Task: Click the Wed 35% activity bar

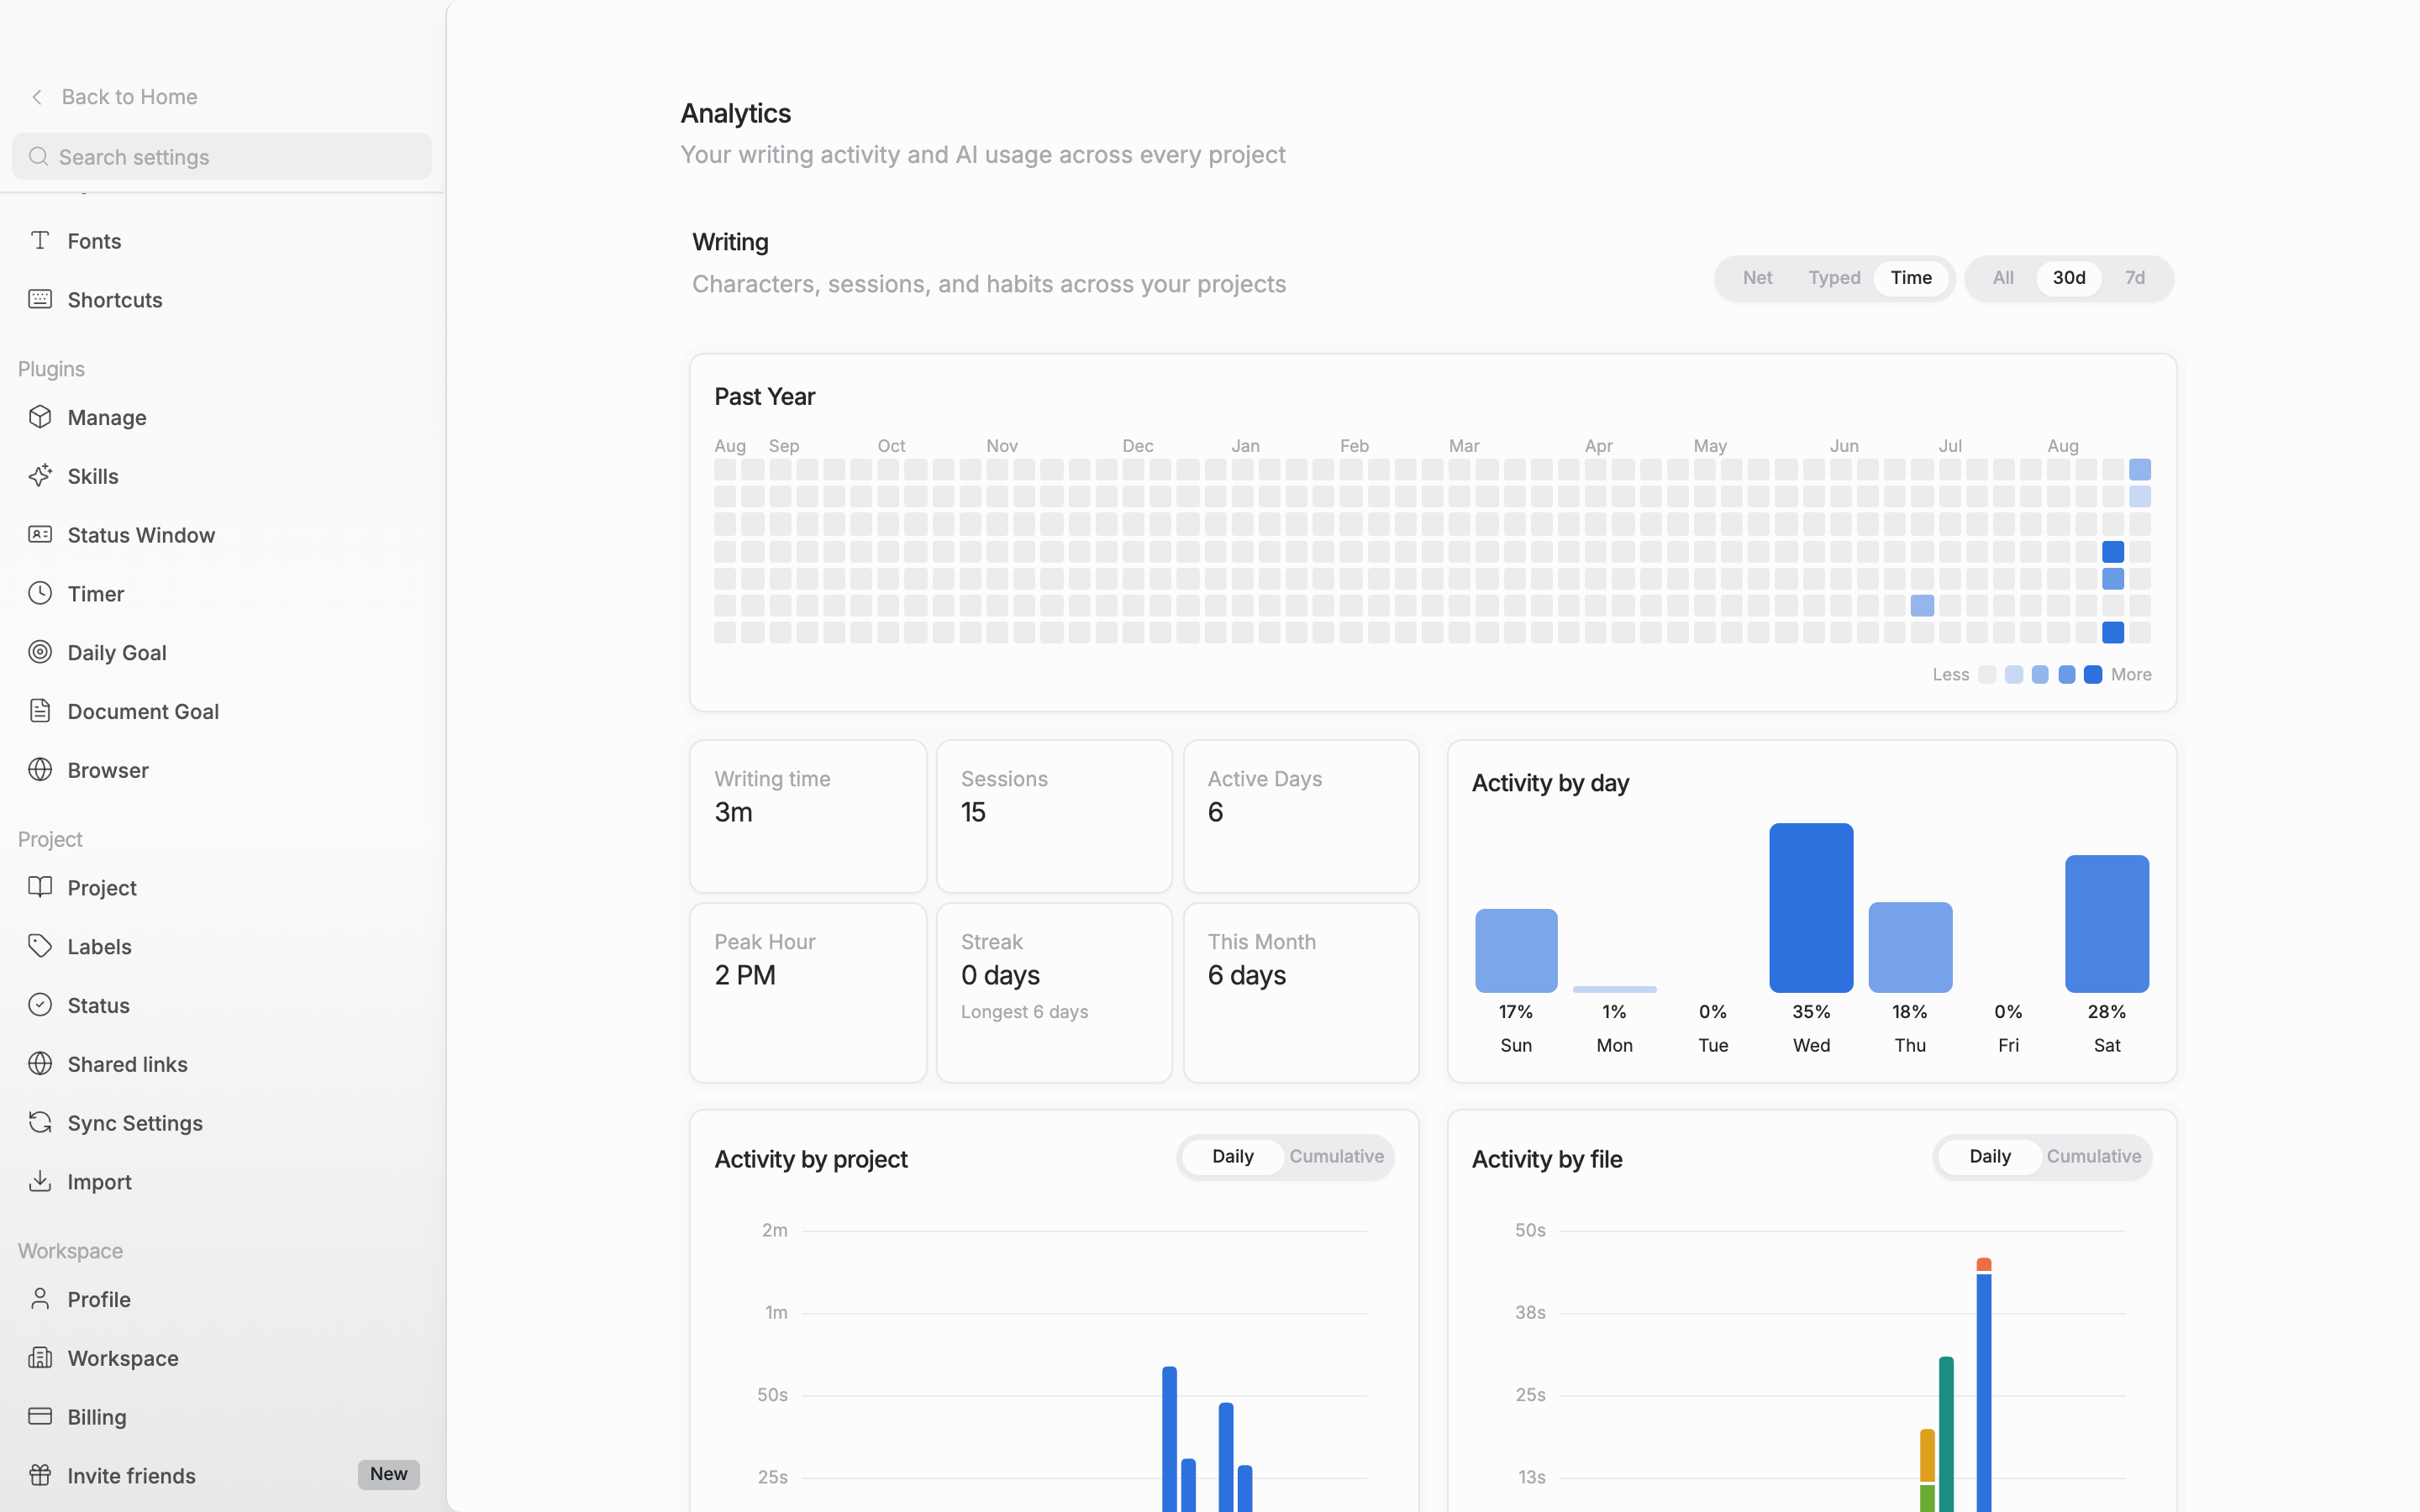Action: 1810,907
